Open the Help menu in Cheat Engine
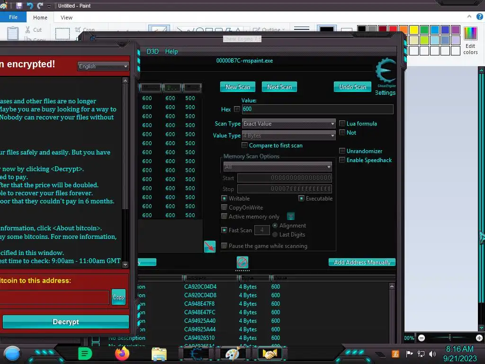Screen dimensions: 485x364 coord(171,51)
